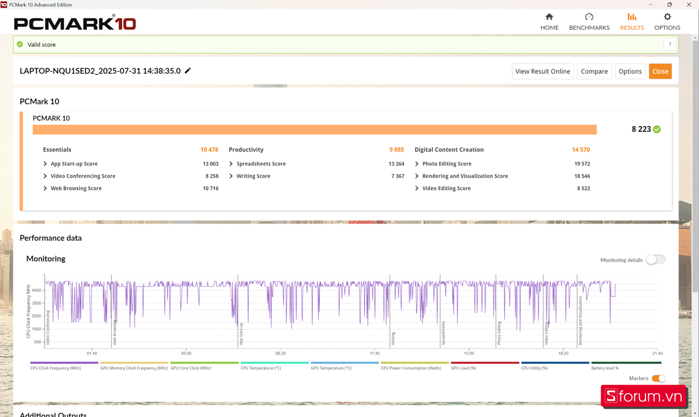Click the App Start-up marker in chart

241,334
